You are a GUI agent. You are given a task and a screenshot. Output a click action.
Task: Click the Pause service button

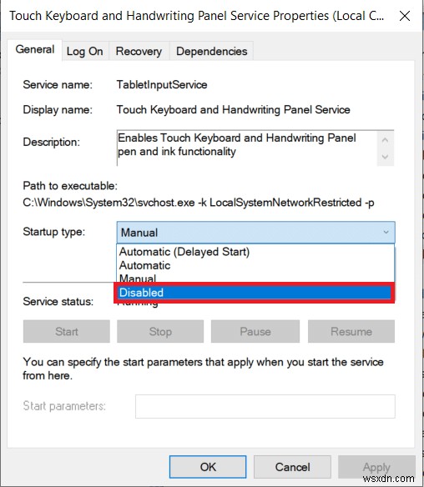[x=255, y=331]
